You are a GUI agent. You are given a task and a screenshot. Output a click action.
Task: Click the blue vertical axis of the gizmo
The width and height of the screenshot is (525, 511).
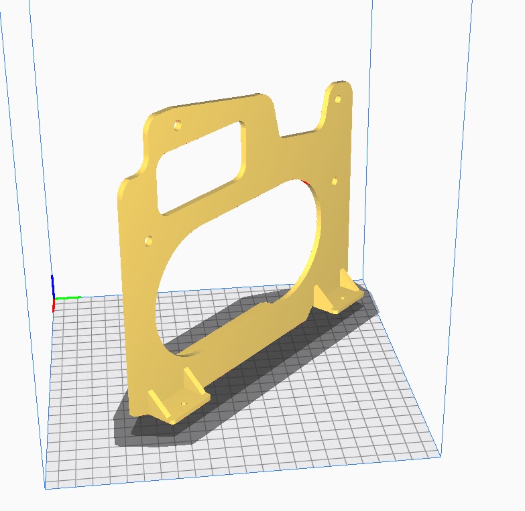click(53, 285)
